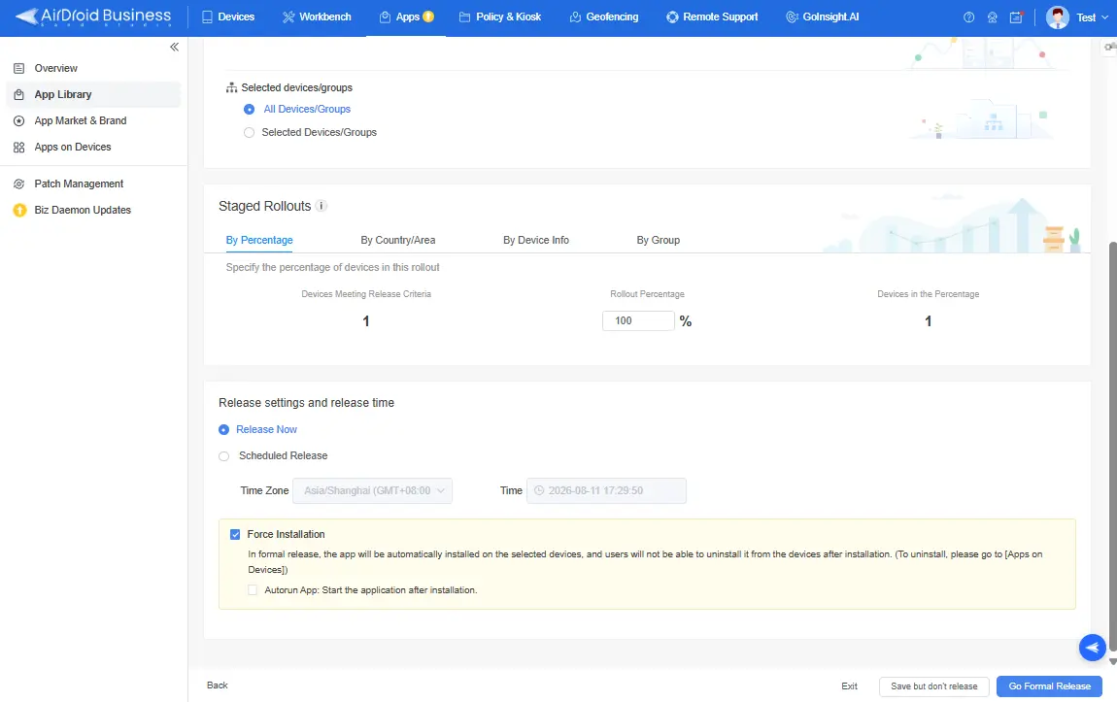The image size is (1117, 702).
Task: Enable the Autorun App checkbox
Action: point(253,590)
